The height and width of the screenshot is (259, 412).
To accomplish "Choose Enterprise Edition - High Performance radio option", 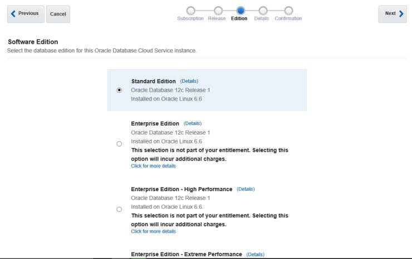I will (x=119, y=210).
